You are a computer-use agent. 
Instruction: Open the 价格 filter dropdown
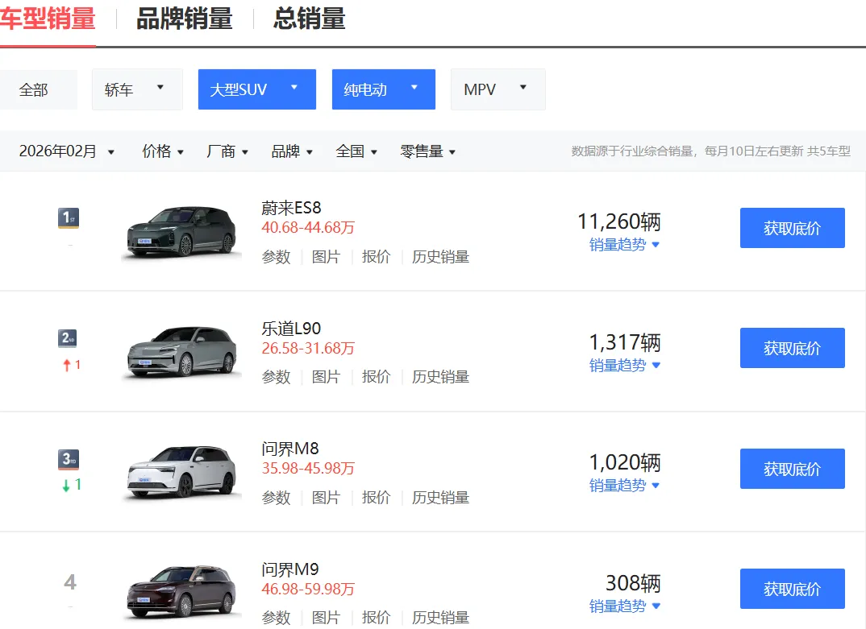163,151
